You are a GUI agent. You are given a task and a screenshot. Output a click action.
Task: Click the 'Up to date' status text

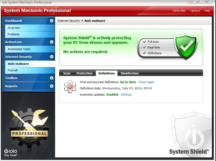(x=128, y=82)
